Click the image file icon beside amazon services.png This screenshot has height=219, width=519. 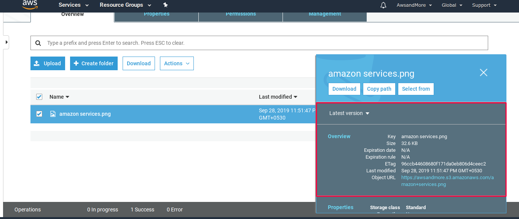pyautogui.click(x=53, y=114)
